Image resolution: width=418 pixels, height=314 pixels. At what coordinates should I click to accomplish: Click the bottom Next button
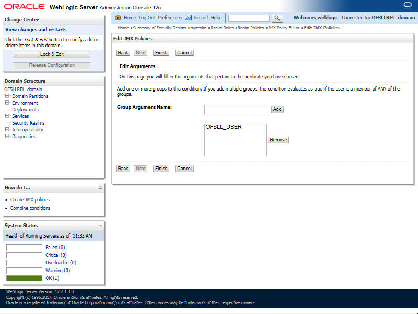click(x=141, y=169)
